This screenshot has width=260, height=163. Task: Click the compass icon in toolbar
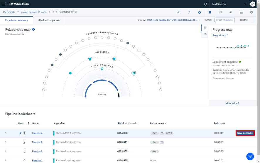coord(251,12)
